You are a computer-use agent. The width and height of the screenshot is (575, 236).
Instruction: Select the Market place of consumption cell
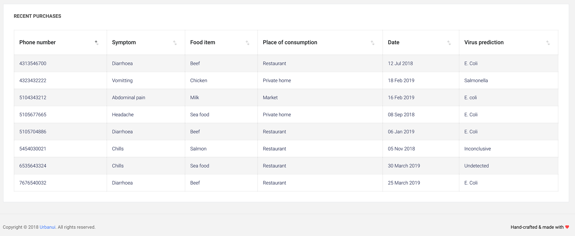pyautogui.click(x=270, y=98)
